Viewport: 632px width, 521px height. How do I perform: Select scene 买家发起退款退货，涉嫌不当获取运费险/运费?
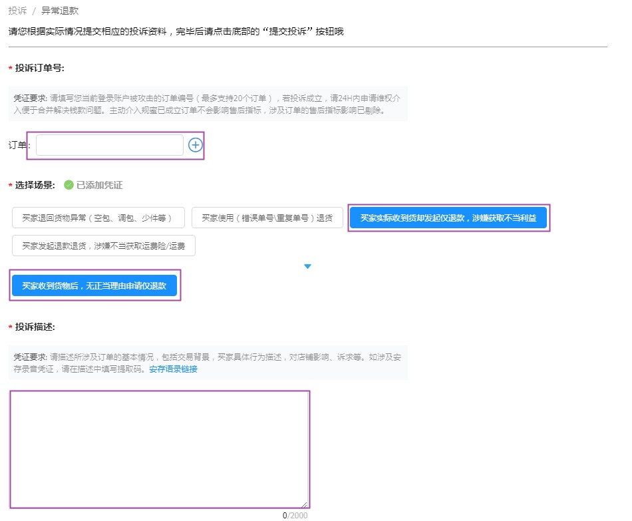tap(104, 246)
